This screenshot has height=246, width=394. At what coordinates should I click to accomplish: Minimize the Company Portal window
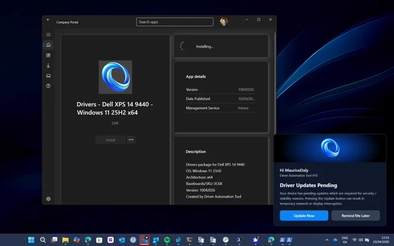[247, 20]
